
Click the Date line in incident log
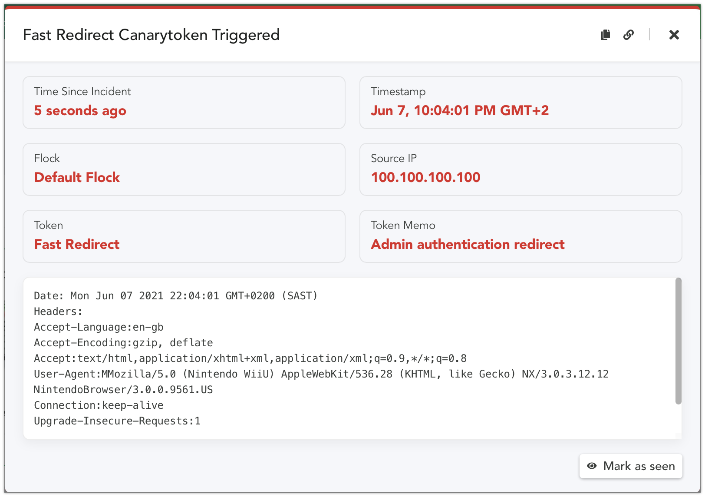pos(176,296)
